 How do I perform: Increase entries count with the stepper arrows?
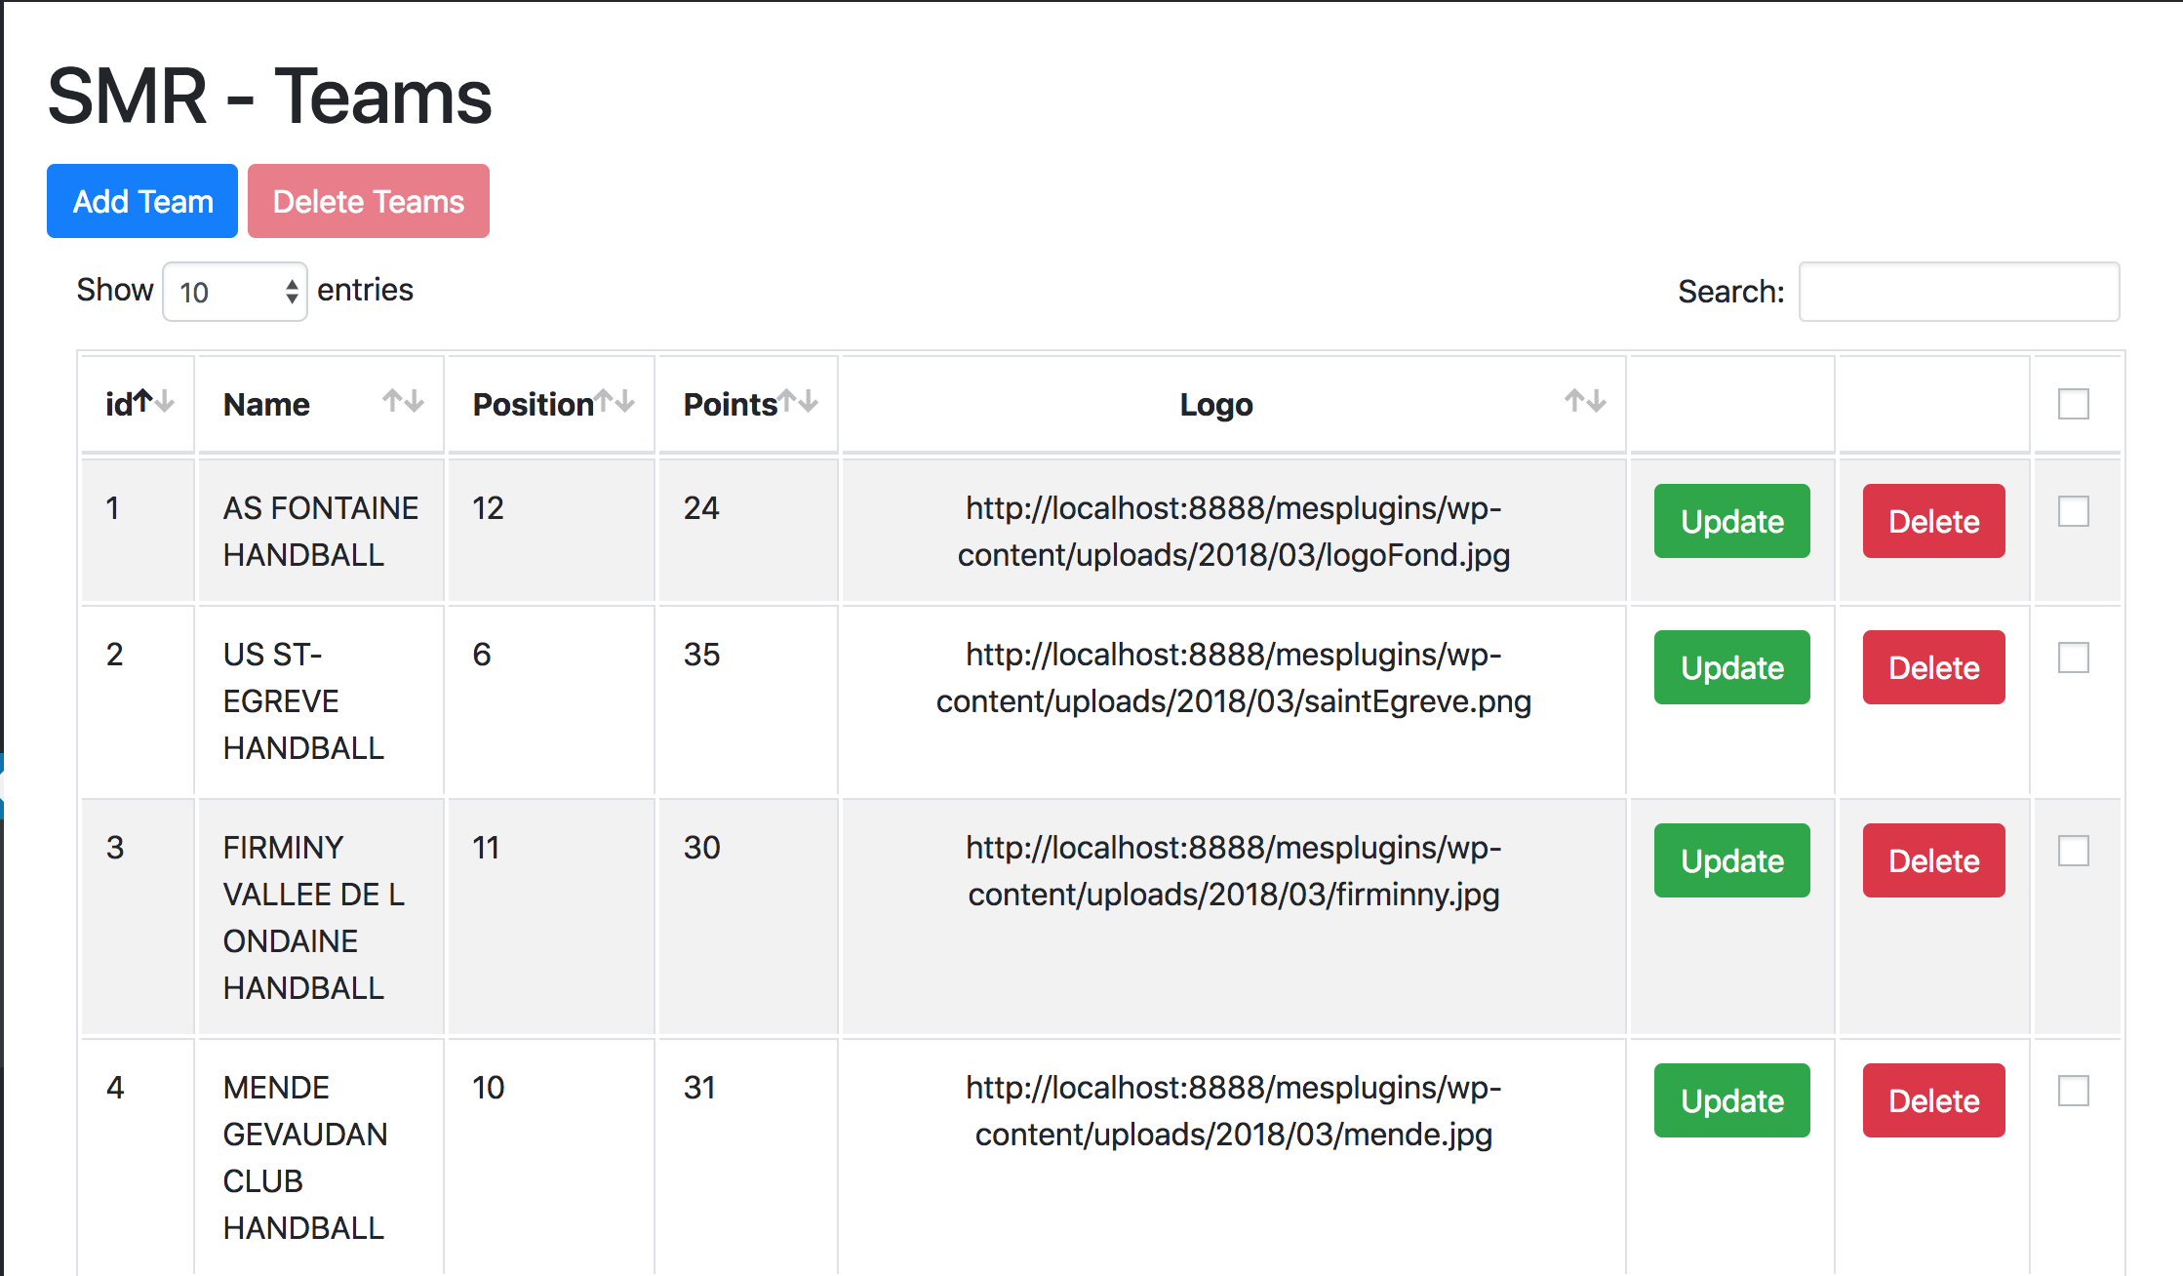(292, 285)
